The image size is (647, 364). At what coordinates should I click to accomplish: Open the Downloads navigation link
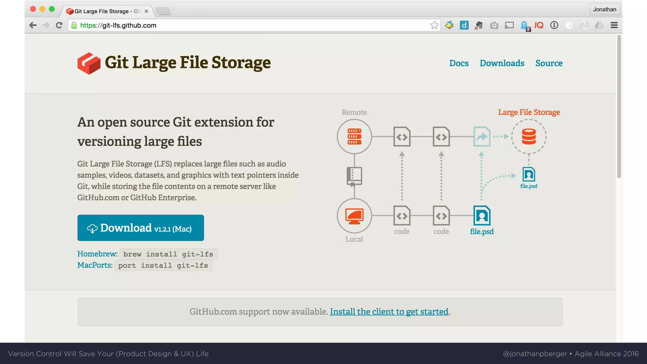502,63
